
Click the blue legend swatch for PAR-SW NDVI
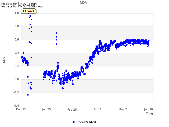point(73,122)
